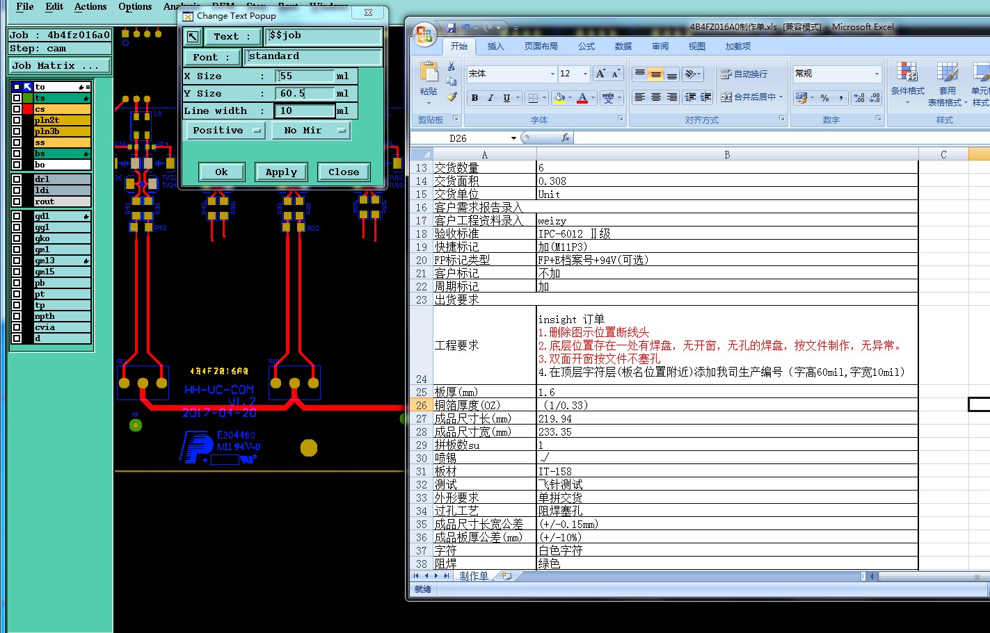This screenshot has width=990, height=633.
Task: Click the Increase Font Size icon
Action: [x=600, y=74]
